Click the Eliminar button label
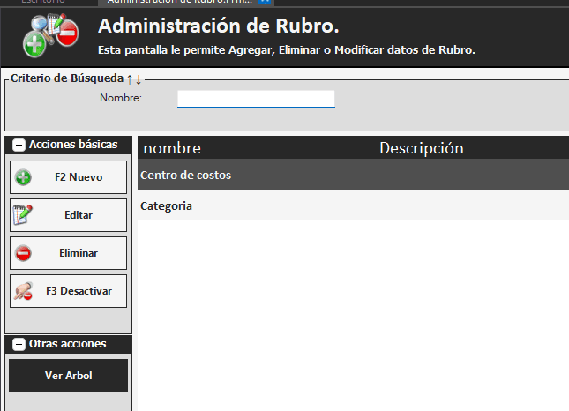 click(79, 253)
